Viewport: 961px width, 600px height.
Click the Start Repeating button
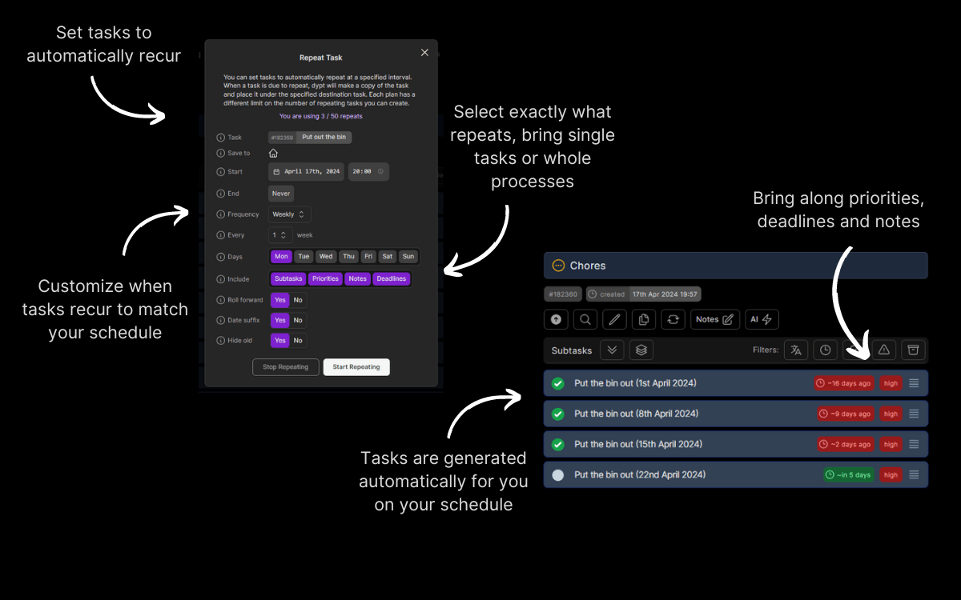356,367
